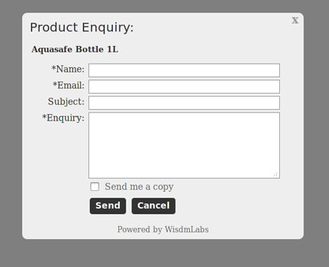The width and height of the screenshot is (329, 267).
Task: Dismiss the form using Cancel button
Action: pos(154,206)
